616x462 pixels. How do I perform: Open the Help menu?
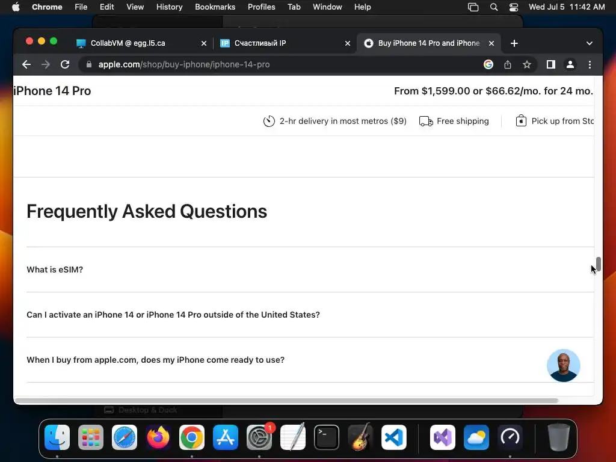[x=362, y=7]
